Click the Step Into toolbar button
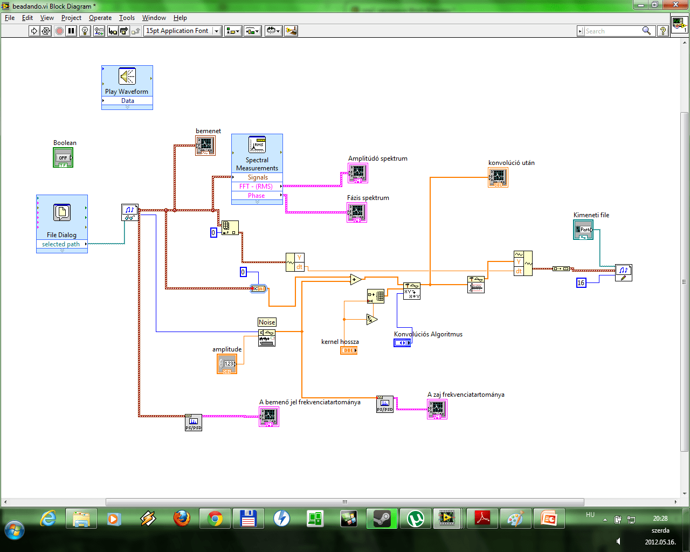Viewport: 690px width, 552px height. coord(113,31)
